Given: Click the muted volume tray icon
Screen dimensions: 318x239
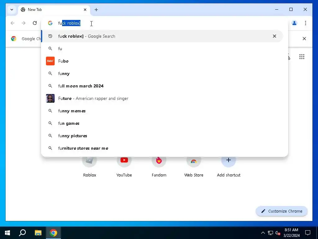Looking at the screenshot, I should coord(278,233).
